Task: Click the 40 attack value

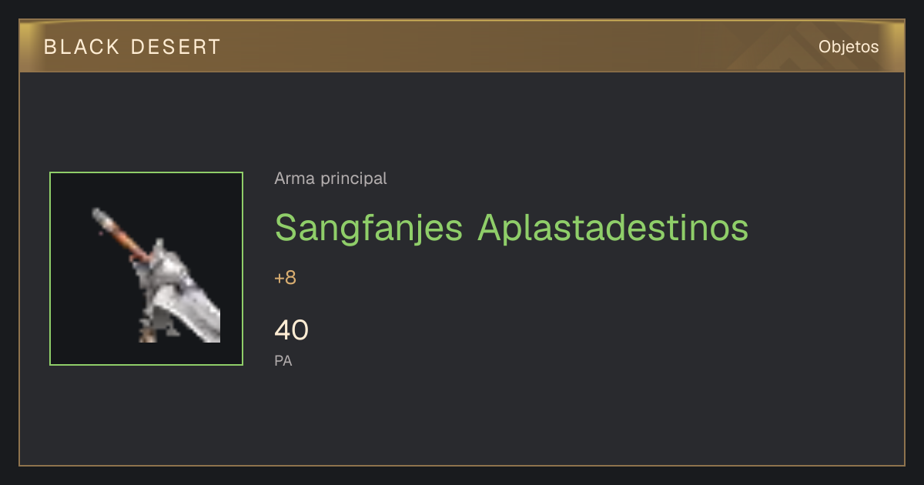Action: (x=291, y=330)
